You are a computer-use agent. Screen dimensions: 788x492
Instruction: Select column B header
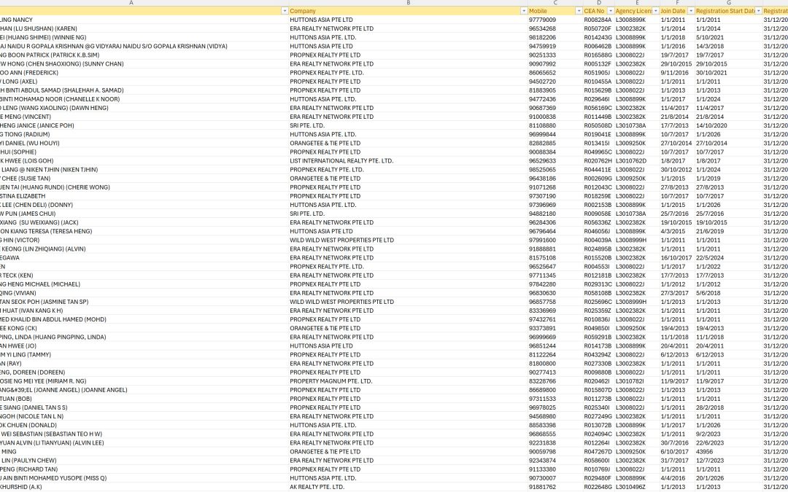(408, 3)
